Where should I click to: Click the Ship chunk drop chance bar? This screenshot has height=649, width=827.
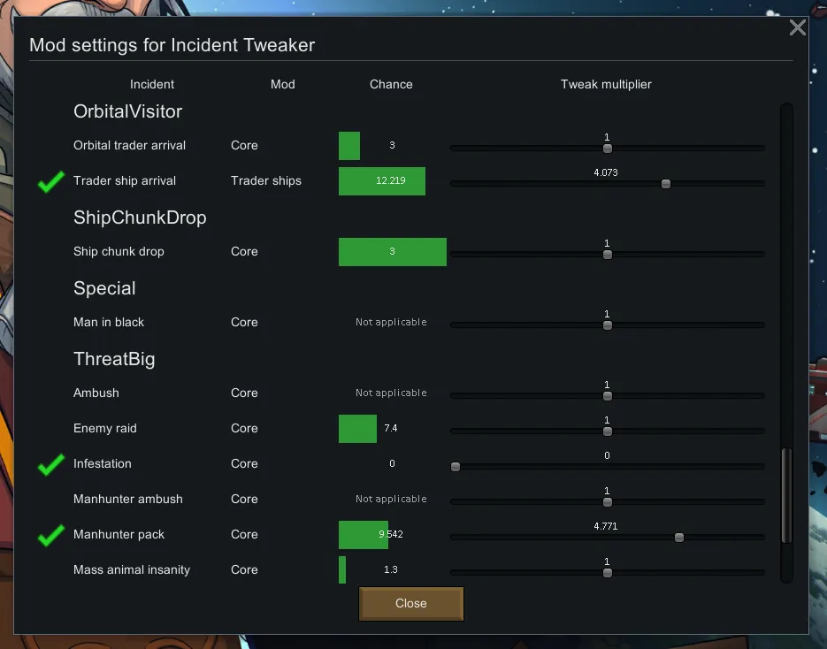pyautogui.click(x=392, y=252)
